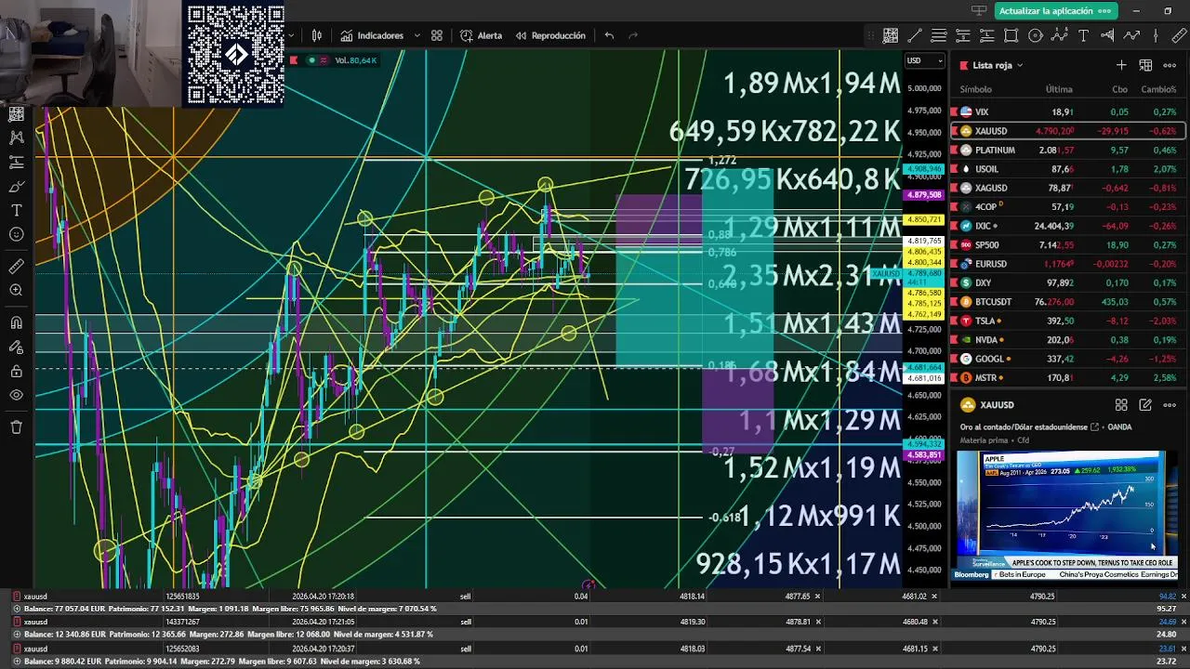Select the horizontal parallel lines tool in top toolbar
The image size is (1190, 669).
click(x=939, y=35)
